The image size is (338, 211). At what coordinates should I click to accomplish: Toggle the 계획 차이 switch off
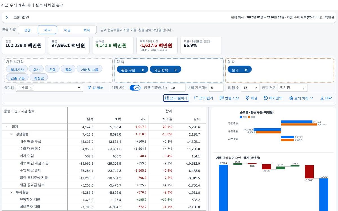(135, 88)
